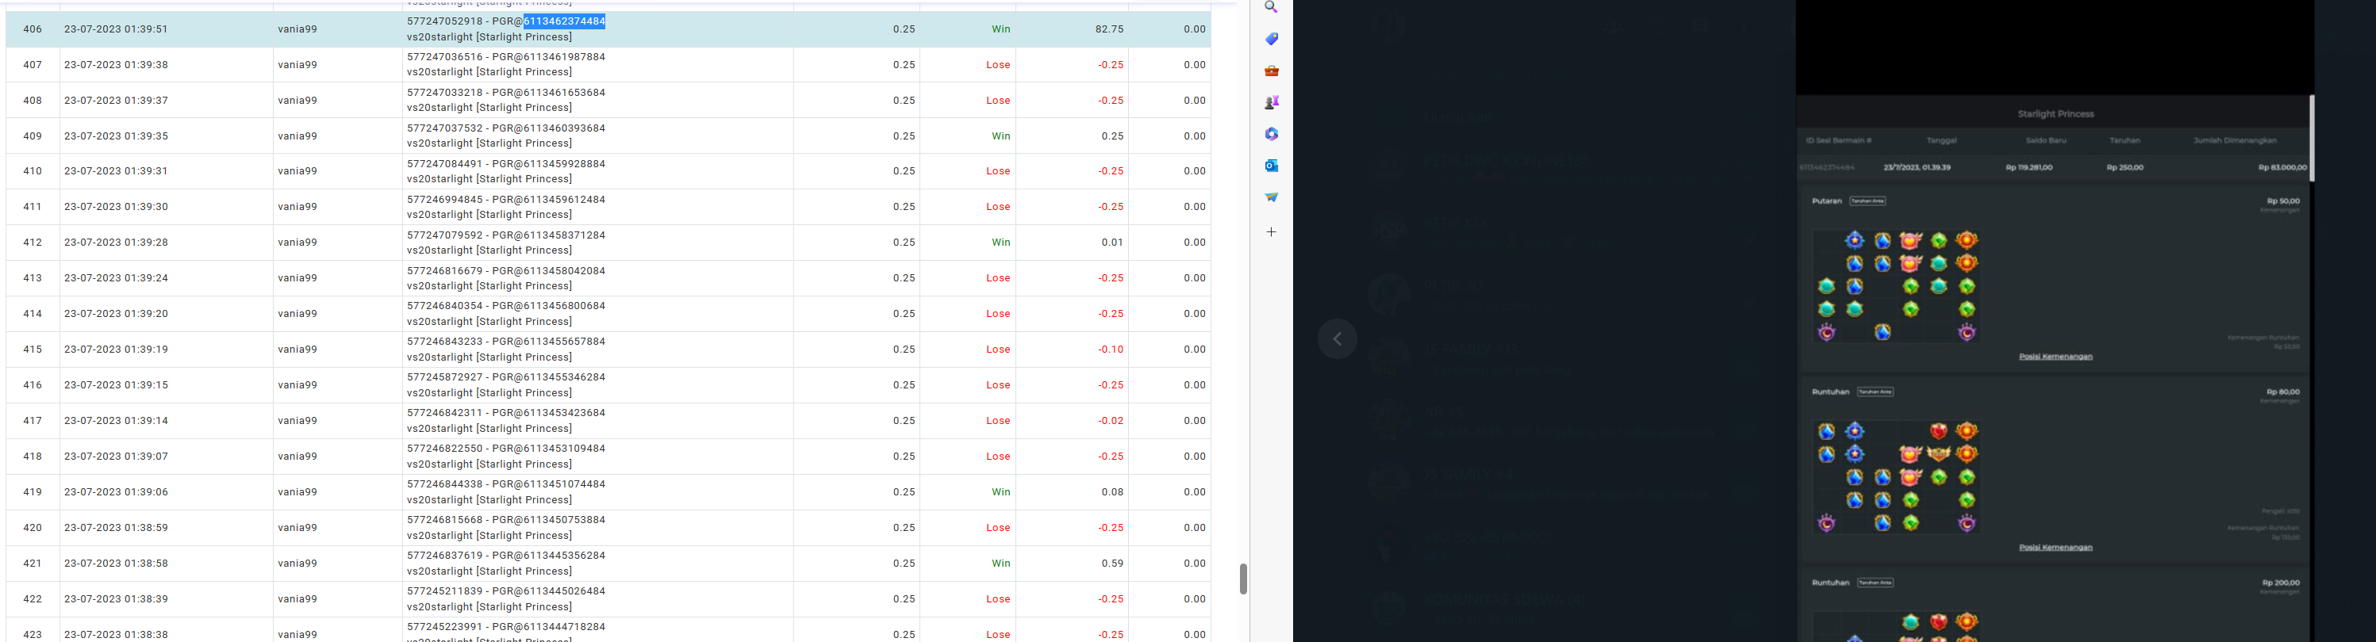The height and width of the screenshot is (642, 2376).
Task: Click the 23/7/2023, 01.39.39 date value
Action: (1918, 168)
